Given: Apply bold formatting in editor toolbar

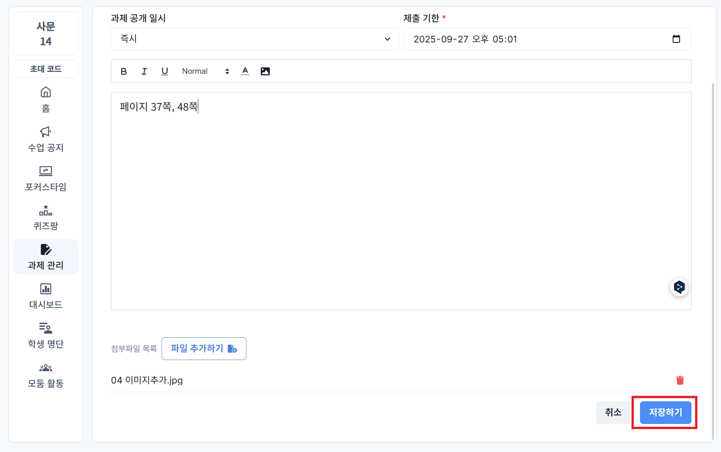Looking at the screenshot, I should pyautogui.click(x=124, y=71).
